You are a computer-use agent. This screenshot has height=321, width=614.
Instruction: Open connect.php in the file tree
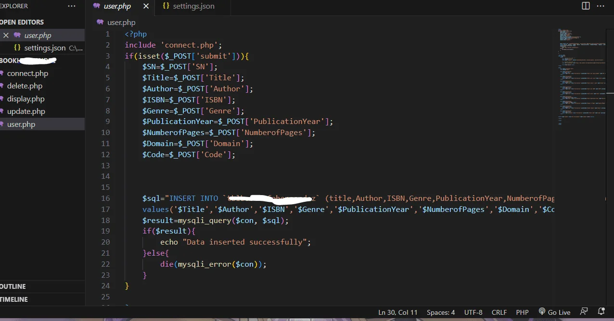pos(27,74)
